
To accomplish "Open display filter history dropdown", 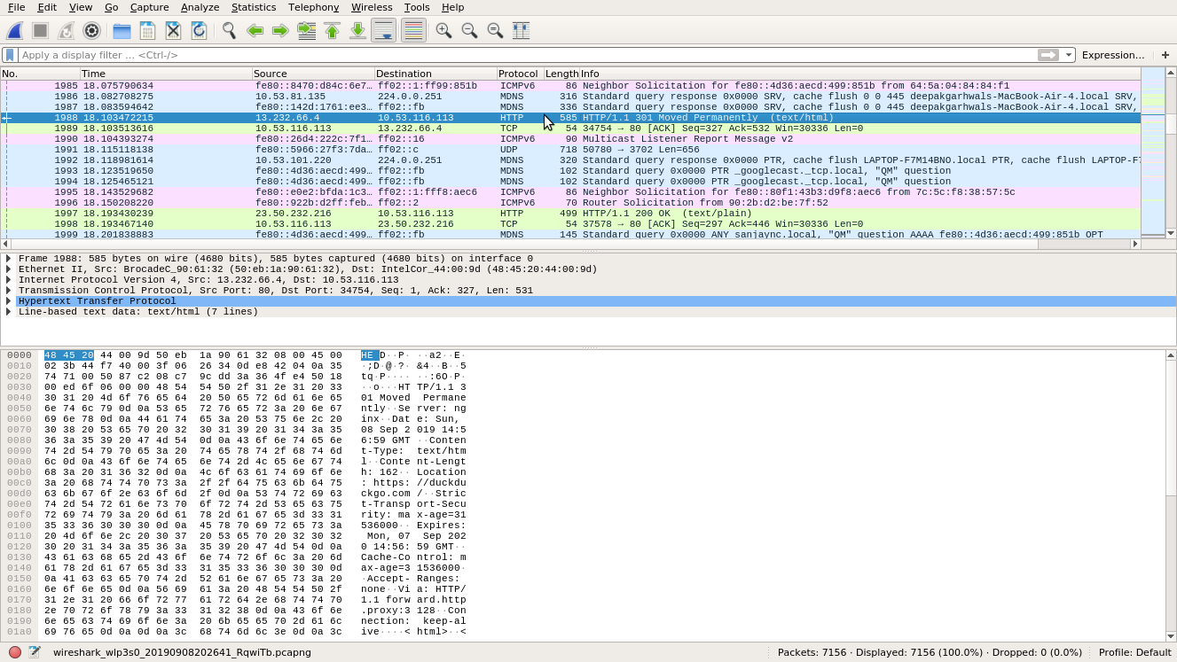I will coord(1069,55).
